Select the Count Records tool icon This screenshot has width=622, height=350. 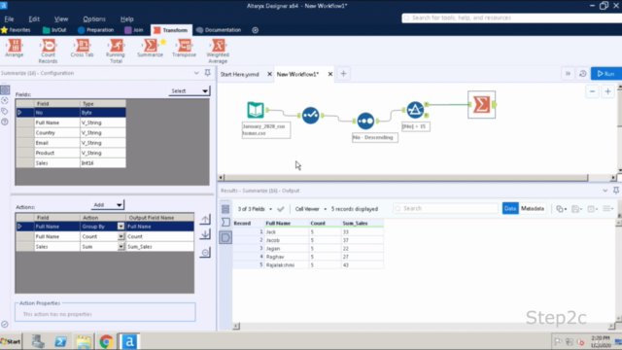(48, 46)
